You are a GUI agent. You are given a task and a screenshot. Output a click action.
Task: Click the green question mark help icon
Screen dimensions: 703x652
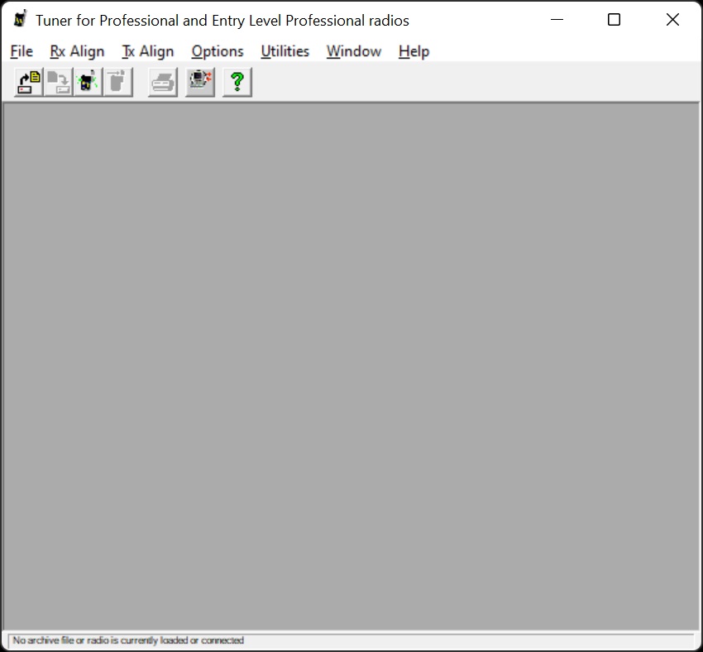point(237,82)
